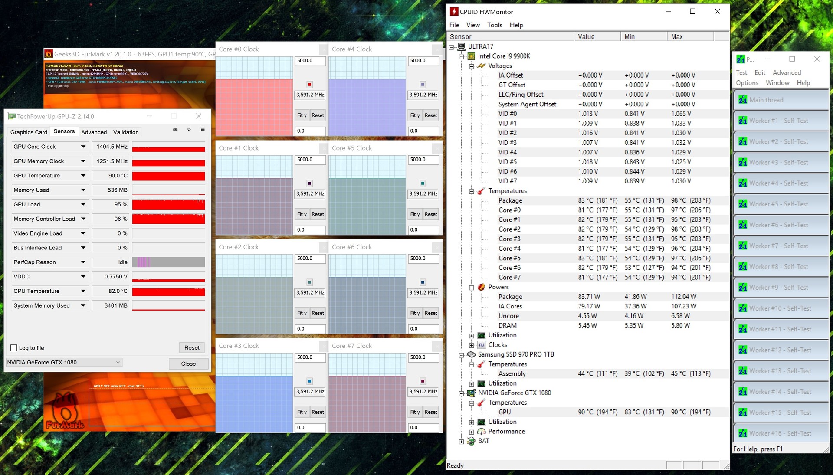
Task: Click the Core #0 Clock red color swatch
Action: (309, 85)
